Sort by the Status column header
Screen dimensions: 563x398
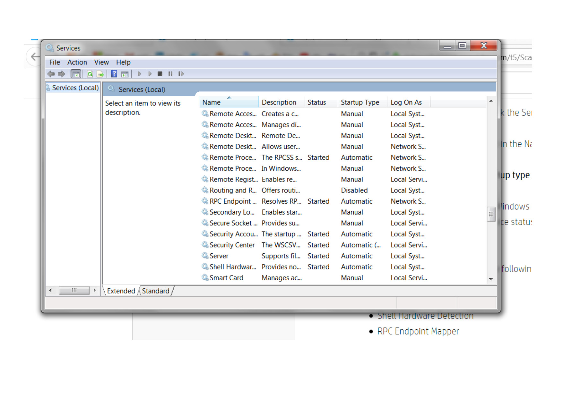(316, 102)
